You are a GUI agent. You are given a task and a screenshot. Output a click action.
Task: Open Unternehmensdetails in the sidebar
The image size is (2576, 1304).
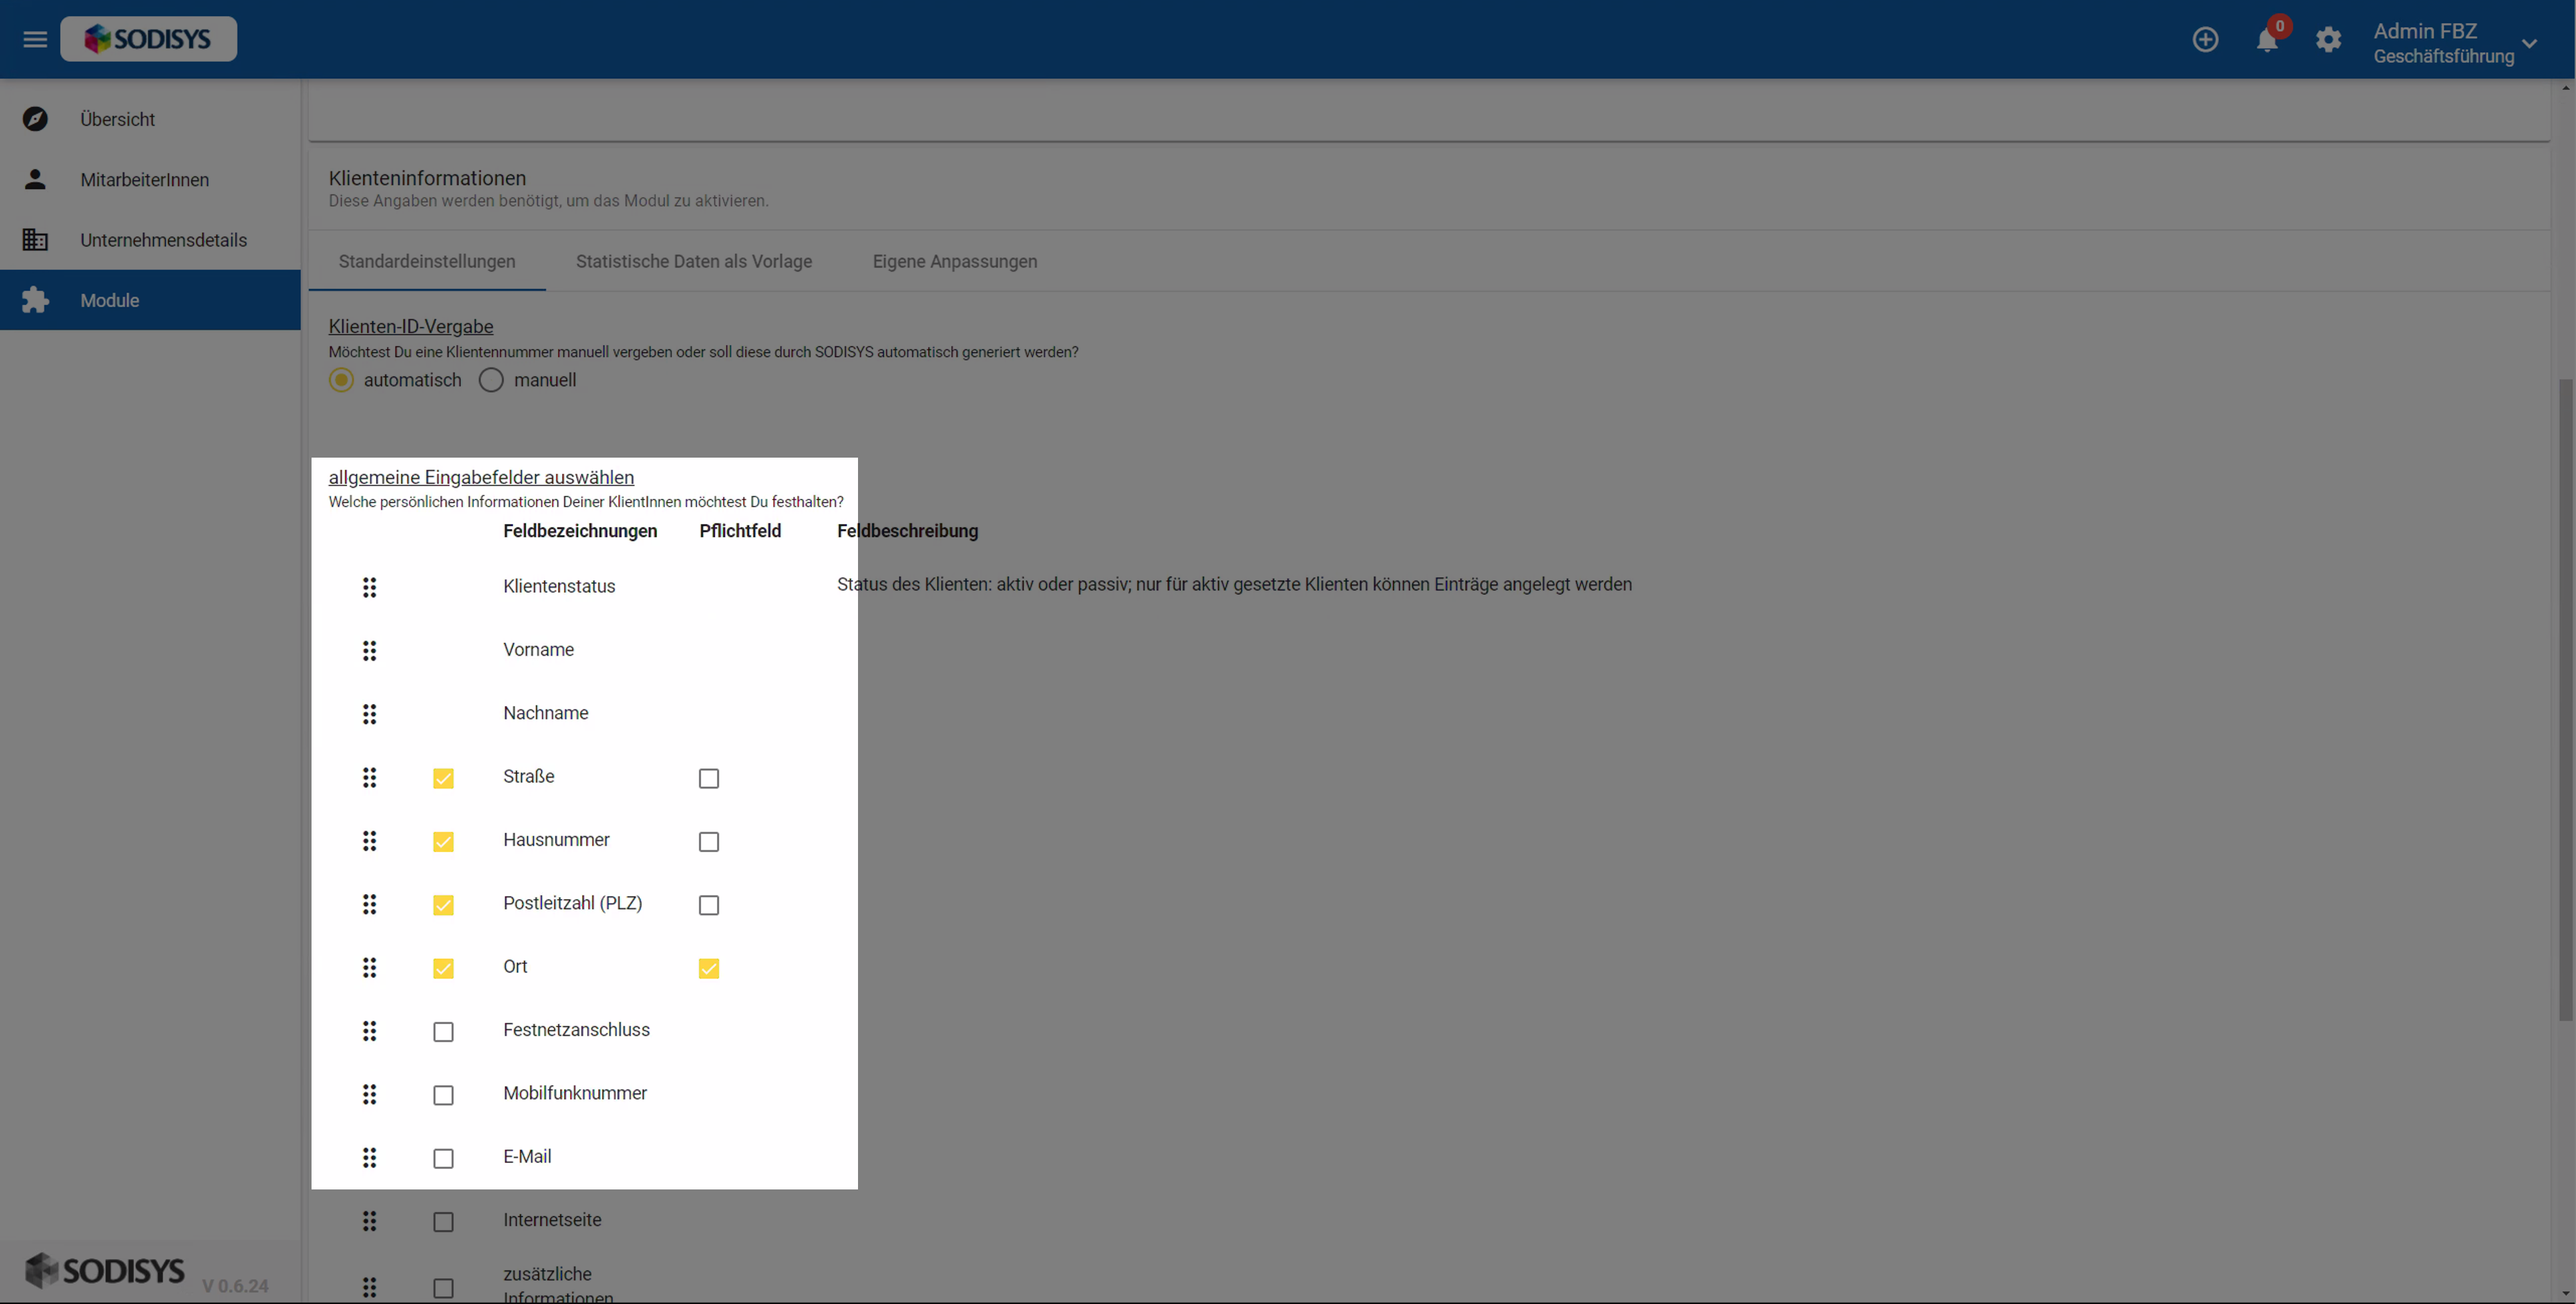click(150, 240)
